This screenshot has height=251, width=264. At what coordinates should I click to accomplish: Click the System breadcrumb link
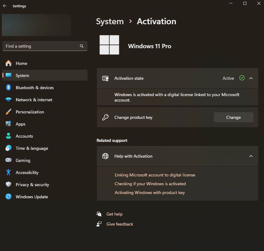(x=110, y=22)
